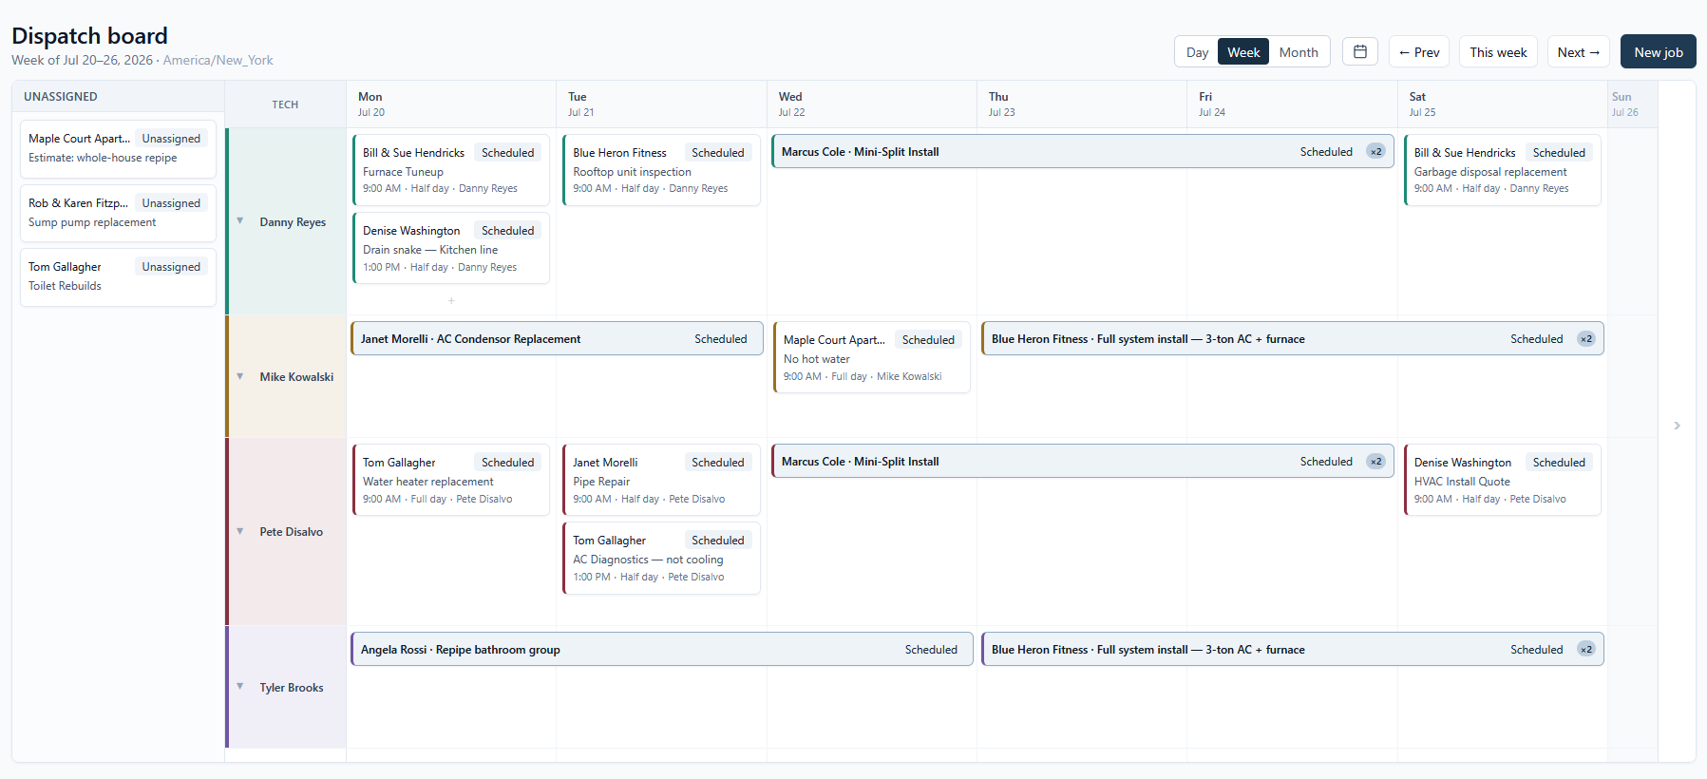Select the Thu Jul 23 column header
The height and width of the screenshot is (779, 1707).
[1082, 104]
